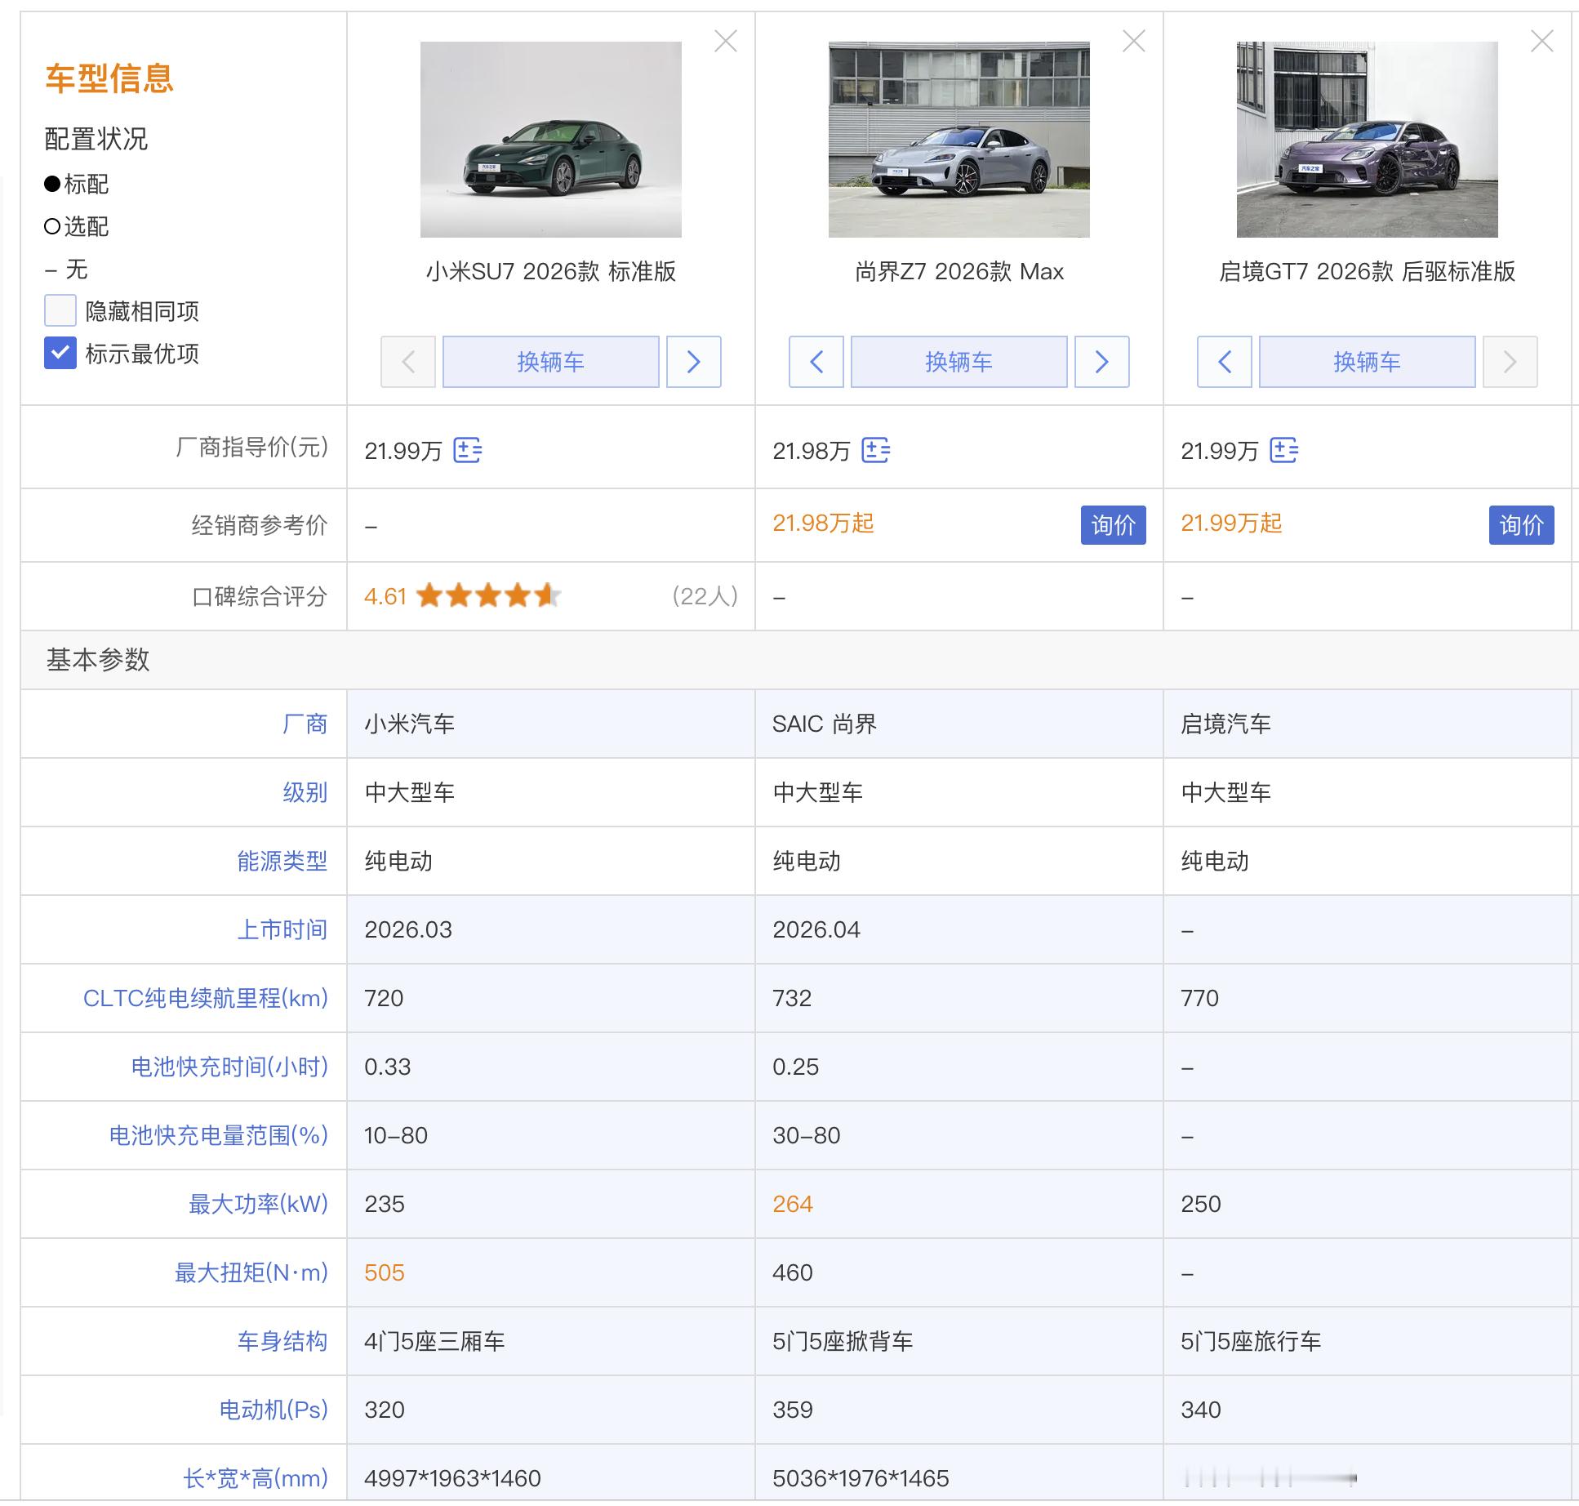Screen dimensions: 1579x1506
Task: Open 小米SU7 2026款 标准版 title link
Action: [551, 271]
